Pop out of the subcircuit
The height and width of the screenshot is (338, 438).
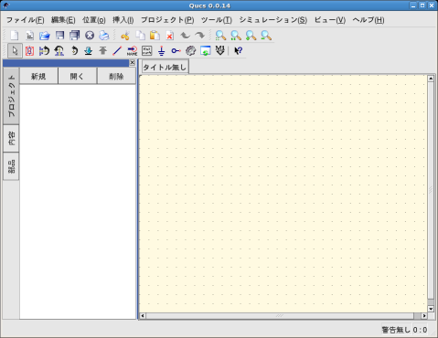coord(103,50)
